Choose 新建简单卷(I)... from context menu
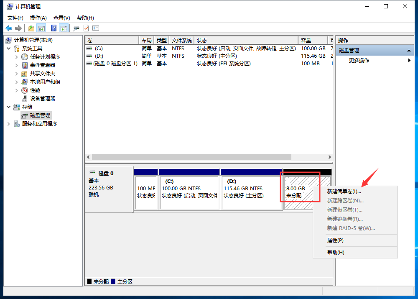 click(x=344, y=191)
